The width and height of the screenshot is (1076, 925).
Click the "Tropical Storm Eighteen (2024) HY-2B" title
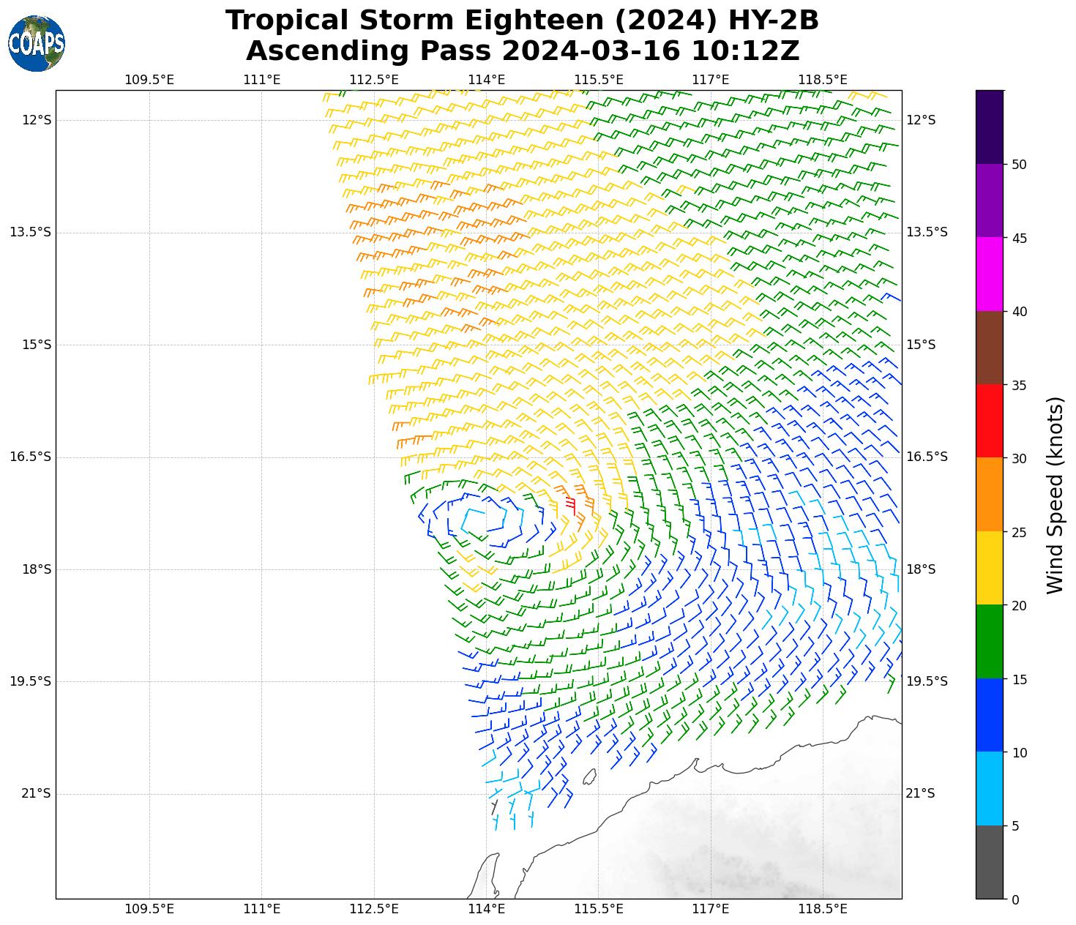(x=522, y=20)
